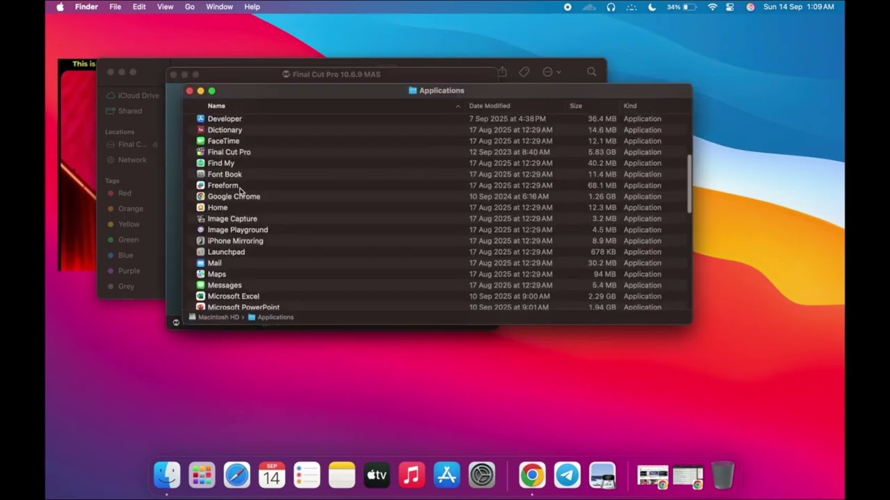The width and height of the screenshot is (890, 500).
Task: Select the Image Capture app entry
Action: pos(438,219)
